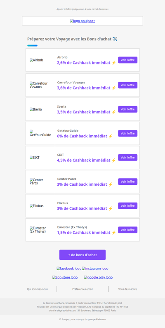165x328 pixels.
Task: Open the Instagram logo link
Action: 95,269
